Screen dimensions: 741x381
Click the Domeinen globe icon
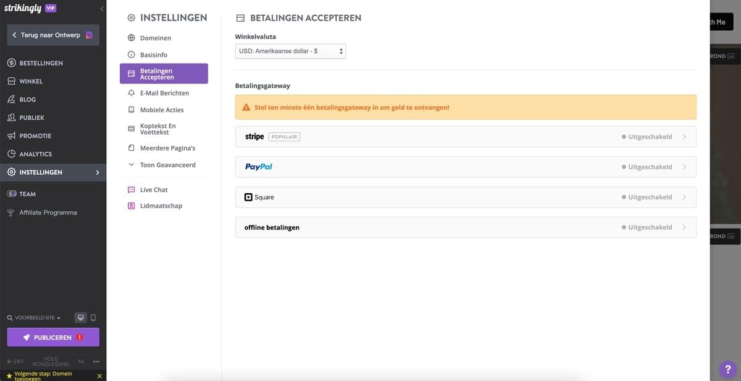click(131, 38)
